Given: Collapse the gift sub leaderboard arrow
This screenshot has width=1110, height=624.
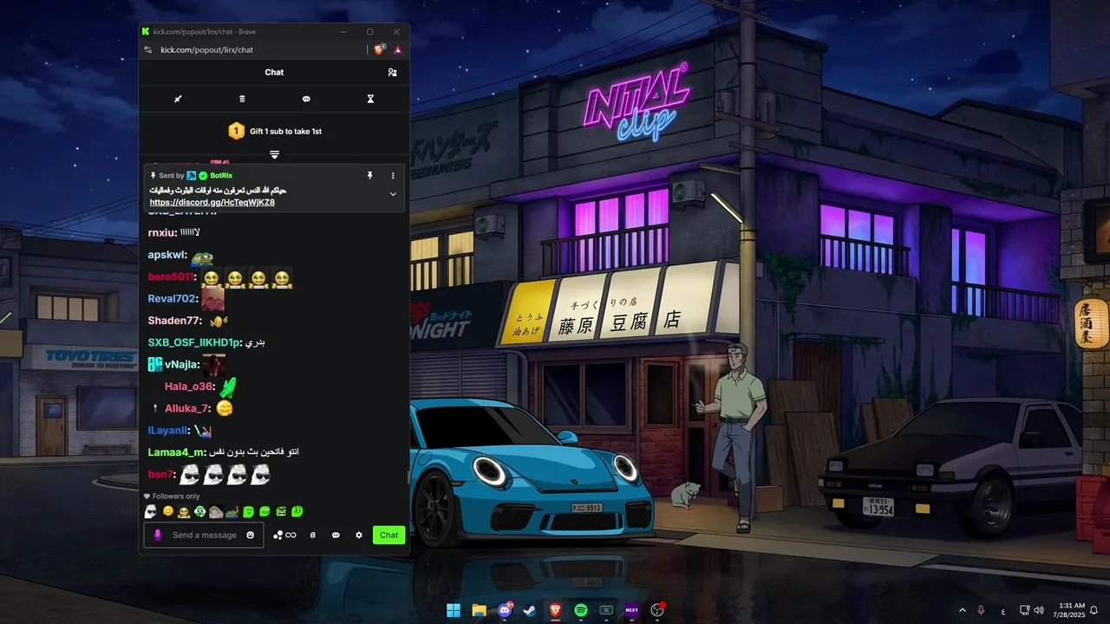Looking at the screenshot, I should [274, 154].
